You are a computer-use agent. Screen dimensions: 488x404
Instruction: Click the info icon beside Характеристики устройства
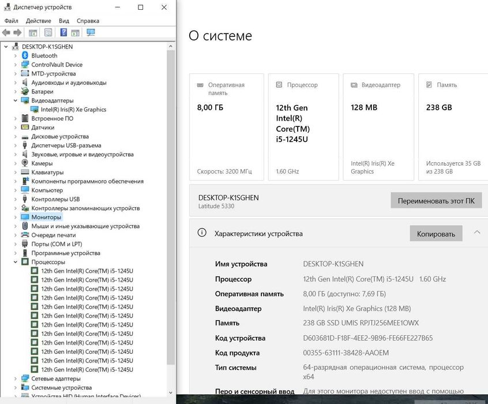202,233
